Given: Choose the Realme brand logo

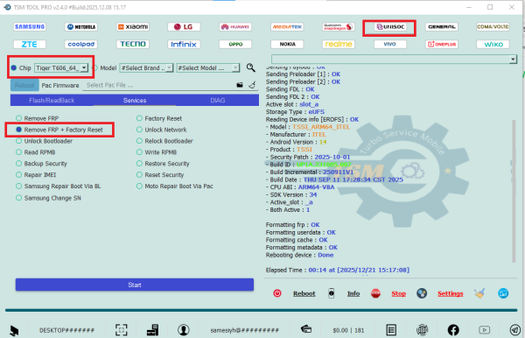Looking at the screenshot, I should tap(339, 44).
